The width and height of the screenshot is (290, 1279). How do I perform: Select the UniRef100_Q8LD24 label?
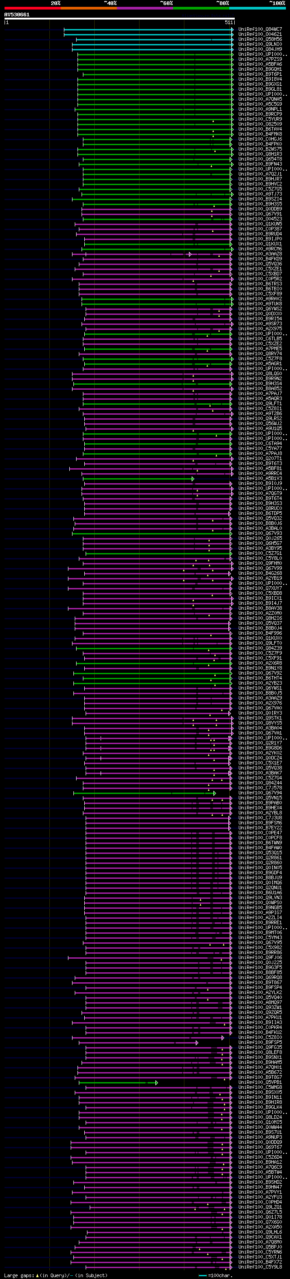(260, 1117)
